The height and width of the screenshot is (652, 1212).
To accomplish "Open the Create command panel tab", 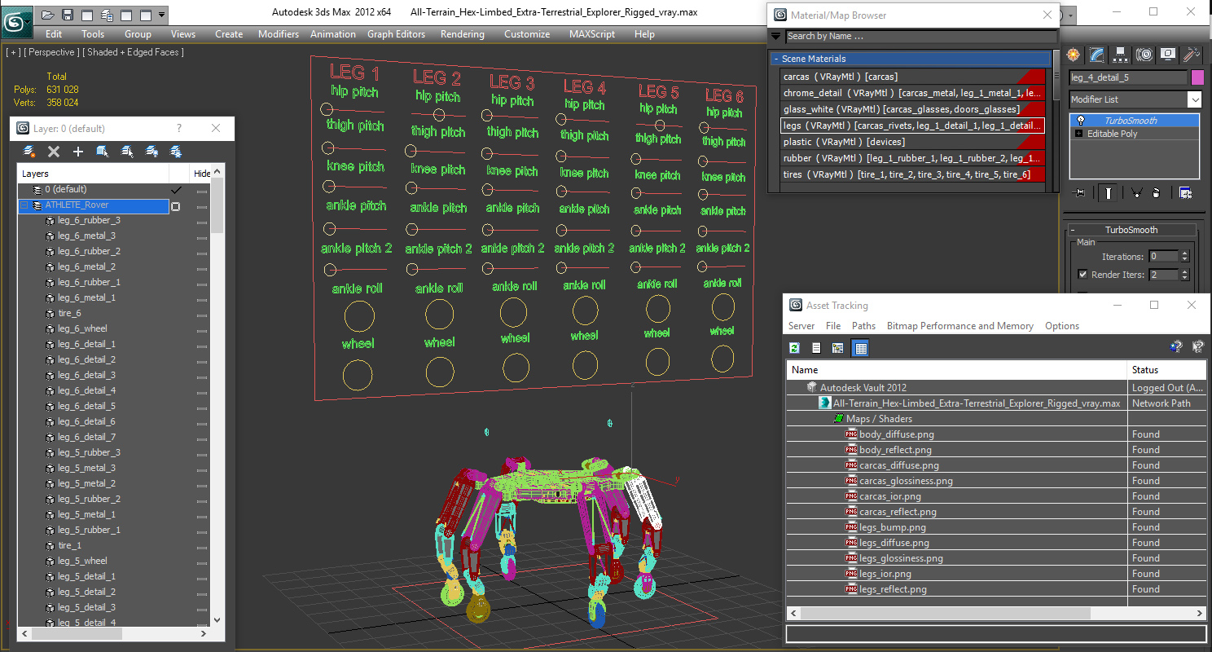I will pyautogui.click(x=1074, y=55).
